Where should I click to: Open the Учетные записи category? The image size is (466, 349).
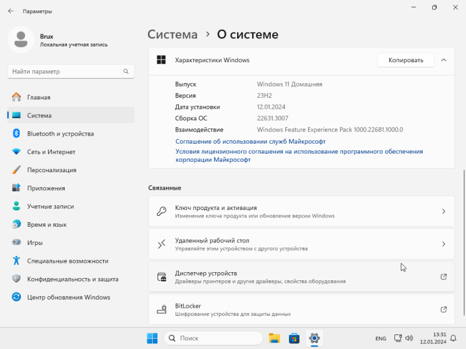pyautogui.click(x=70, y=206)
